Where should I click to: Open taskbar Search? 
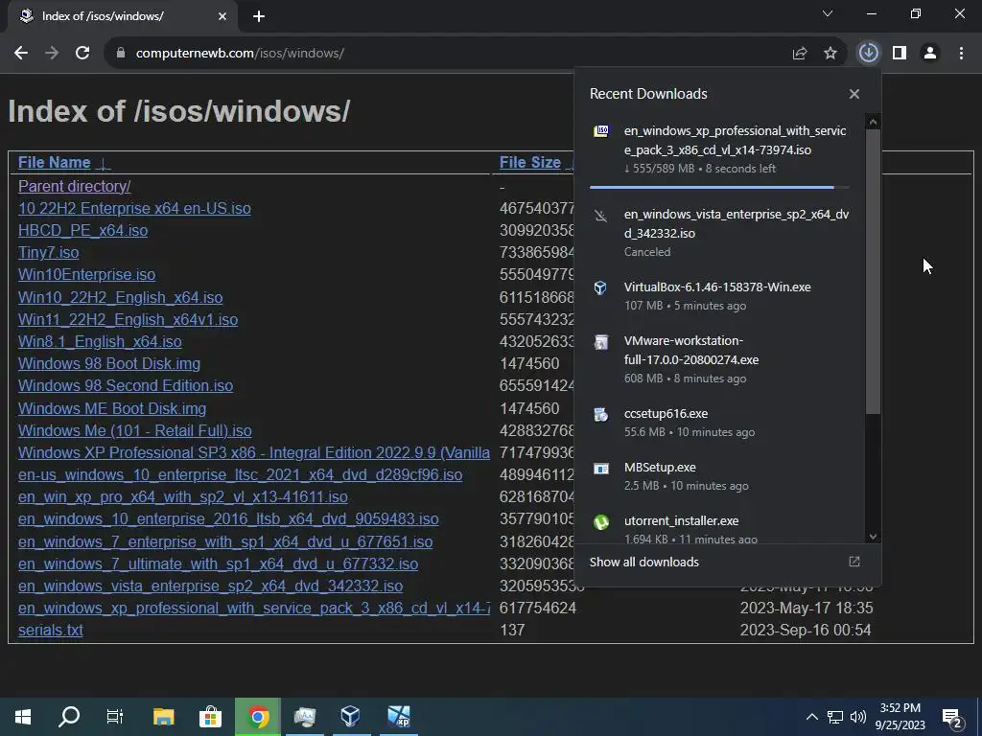69,717
